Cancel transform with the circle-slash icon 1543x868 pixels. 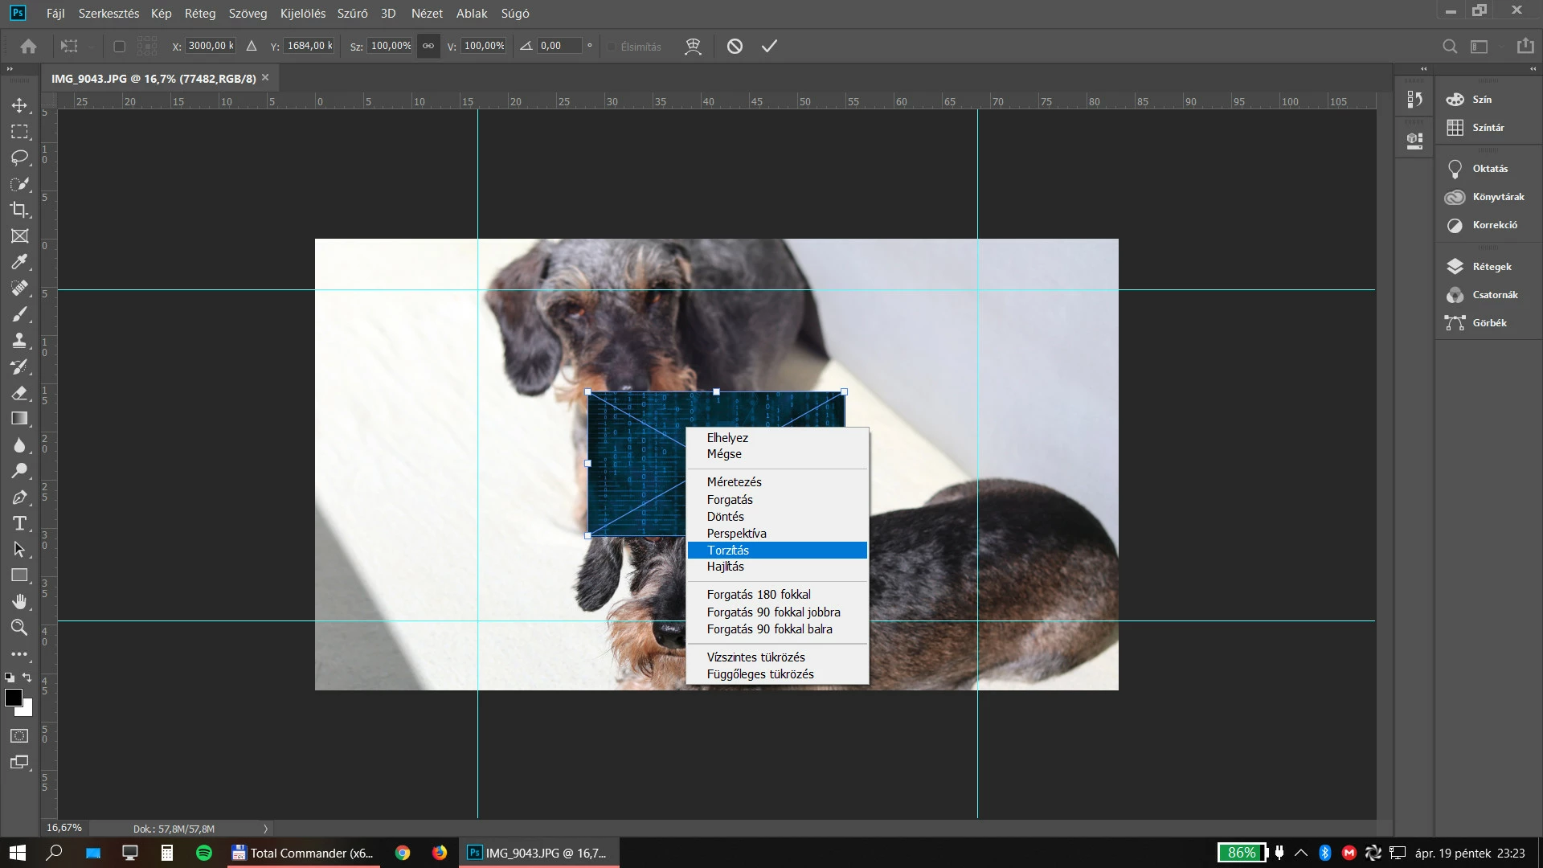click(x=735, y=47)
